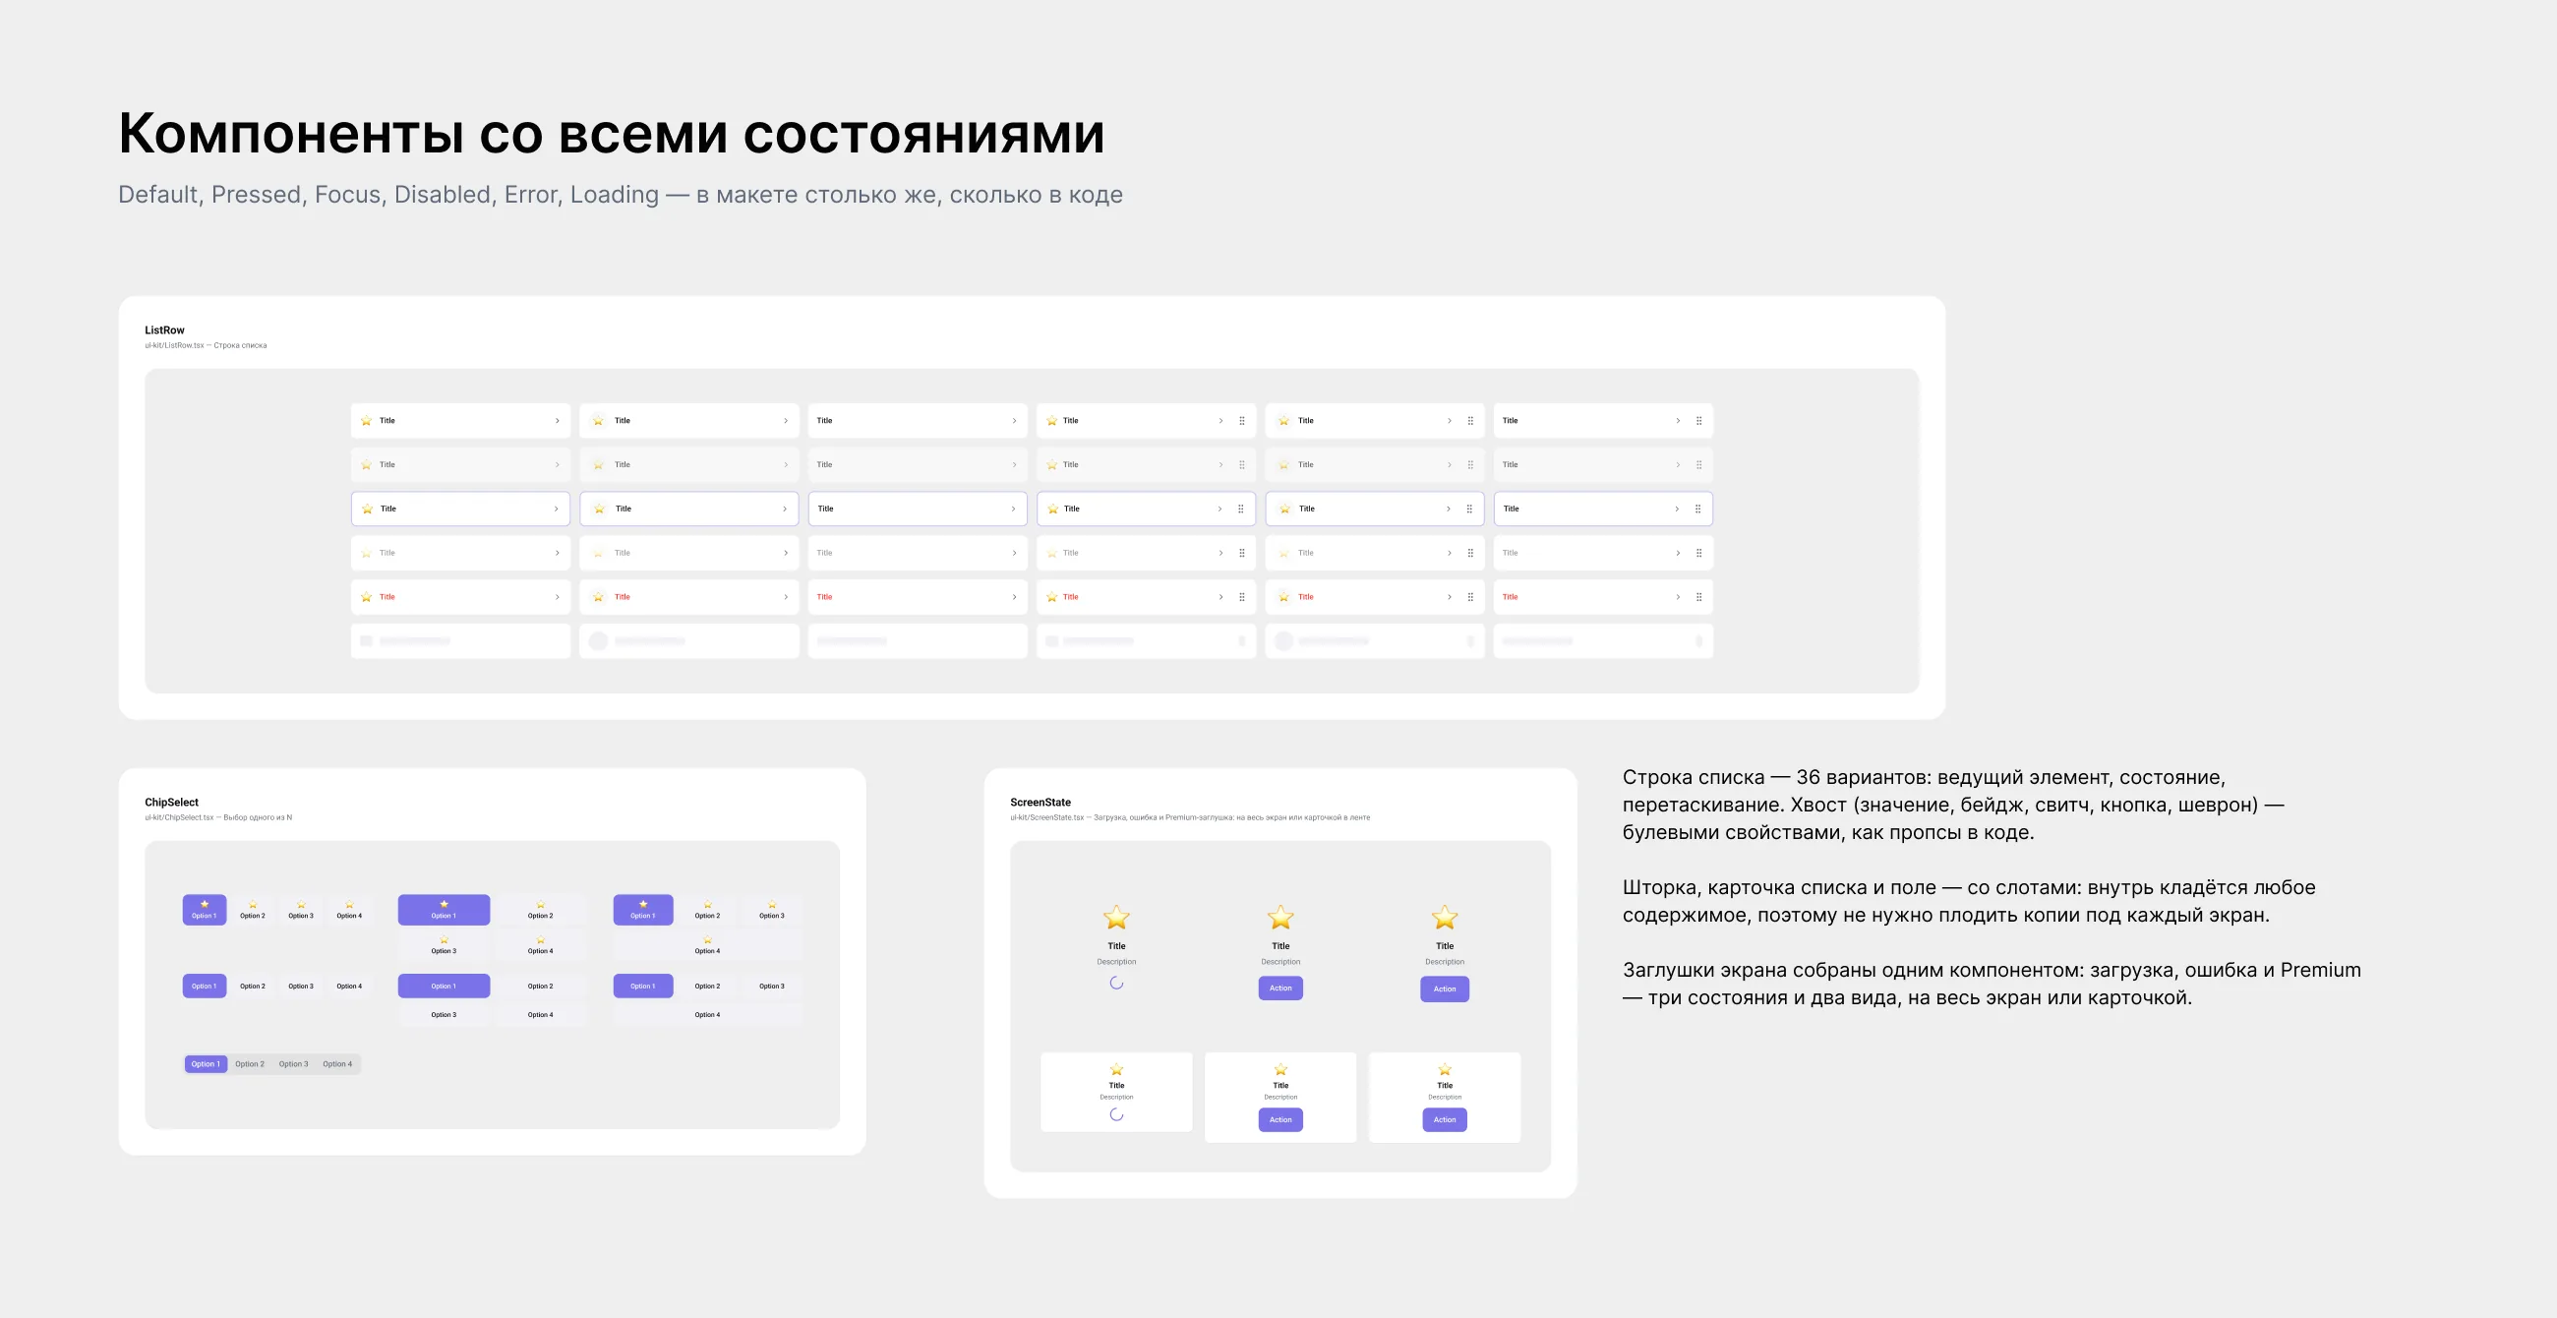Screen dimensions: 2557x1318
Task: Click 'ui-kit/ListRow.tsx — Строка списка' caption
Action: pos(206,346)
